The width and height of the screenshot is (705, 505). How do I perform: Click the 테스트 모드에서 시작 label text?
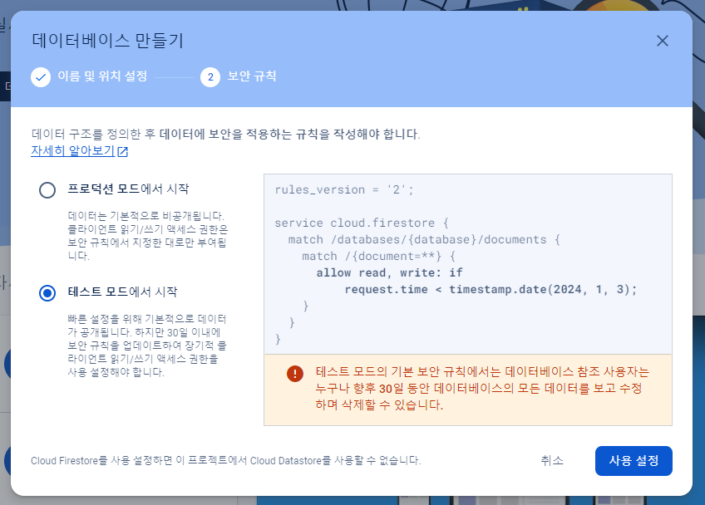tap(122, 292)
